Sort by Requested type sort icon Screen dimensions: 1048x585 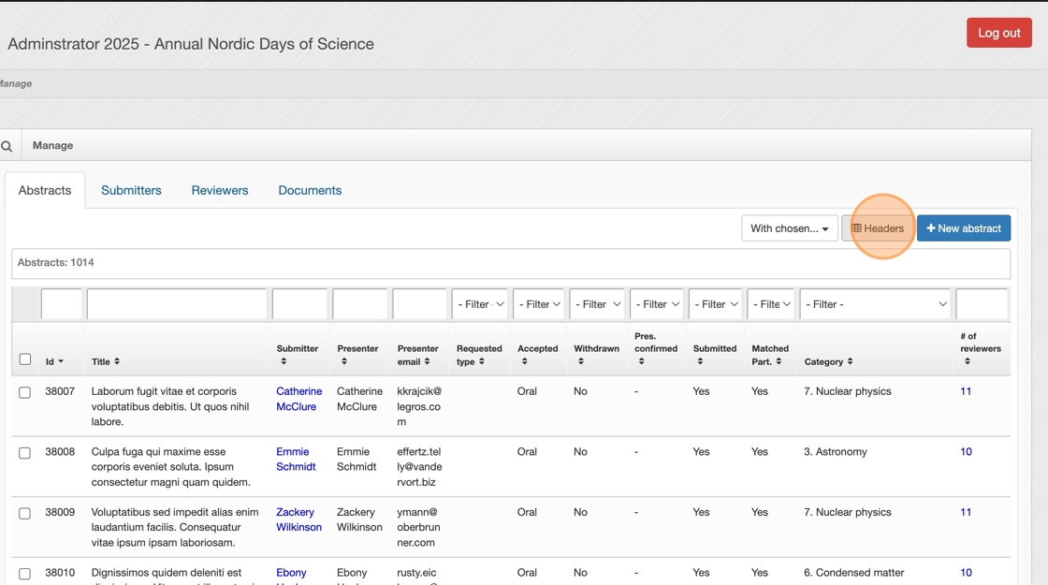pyautogui.click(x=482, y=361)
